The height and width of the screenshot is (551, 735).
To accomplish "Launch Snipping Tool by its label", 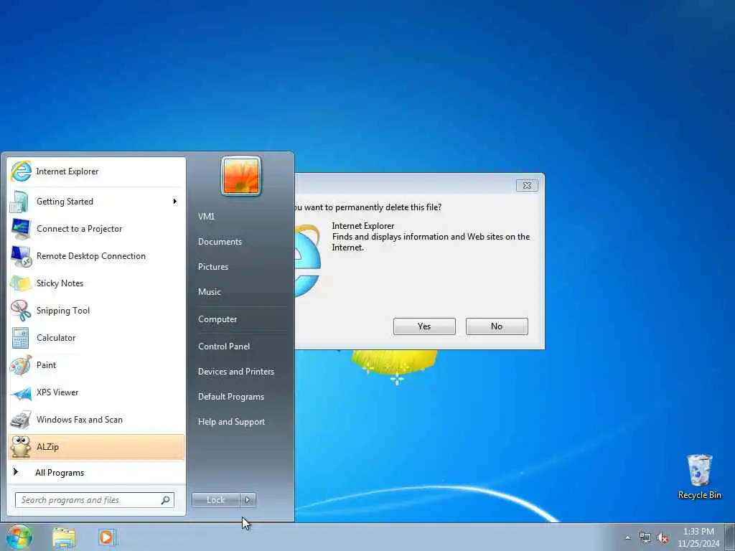I will pyautogui.click(x=63, y=311).
